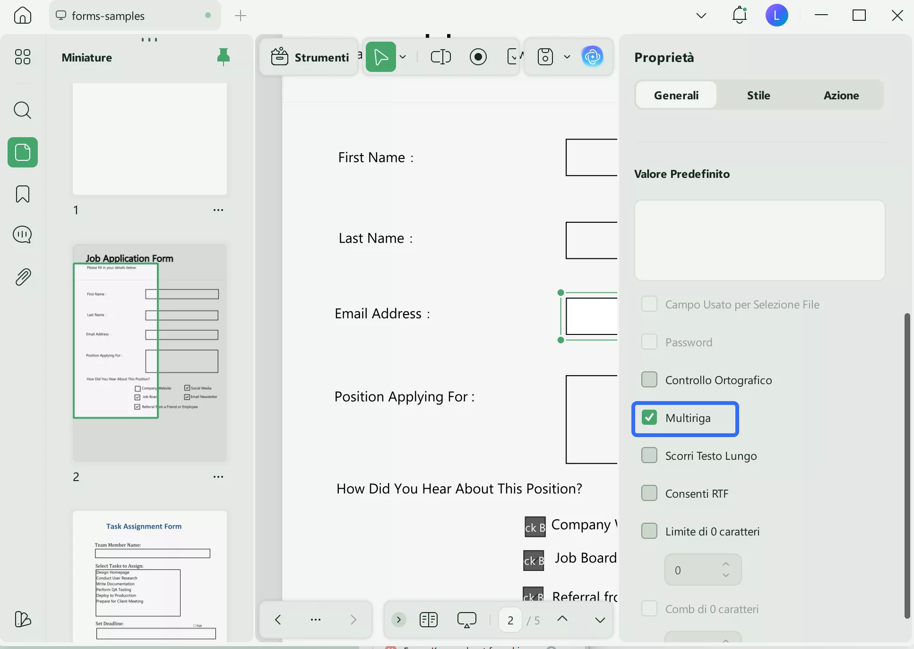Click the search icon in left sidebar
The image size is (914, 649).
pyautogui.click(x=23, y=110)
